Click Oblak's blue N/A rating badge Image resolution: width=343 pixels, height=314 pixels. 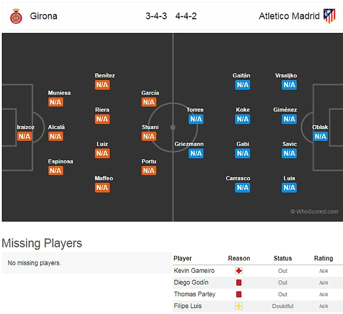tap(320, 137)
